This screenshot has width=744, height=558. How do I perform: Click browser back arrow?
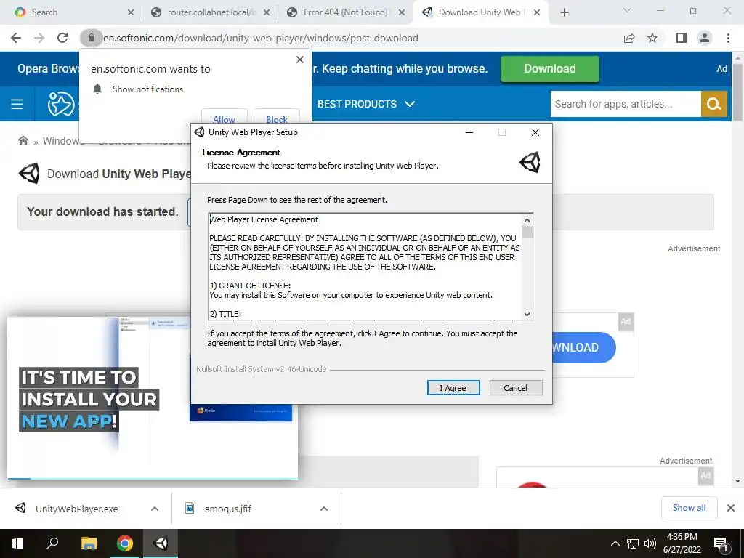pos(16,38)
